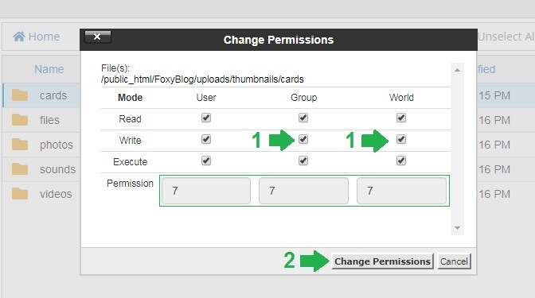Select the cards folder icon
The width and height of the screenshot is (535, 298).
[x=20, y=95]
